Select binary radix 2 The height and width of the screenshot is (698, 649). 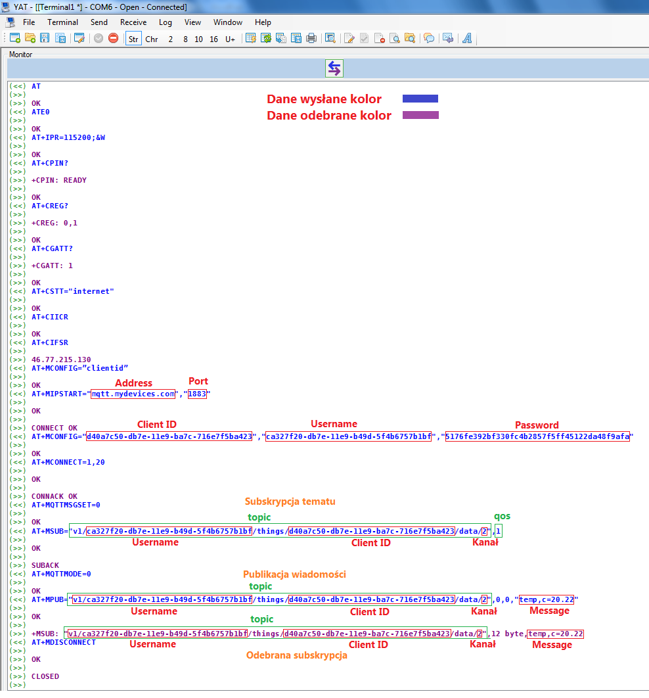point(170,39)
